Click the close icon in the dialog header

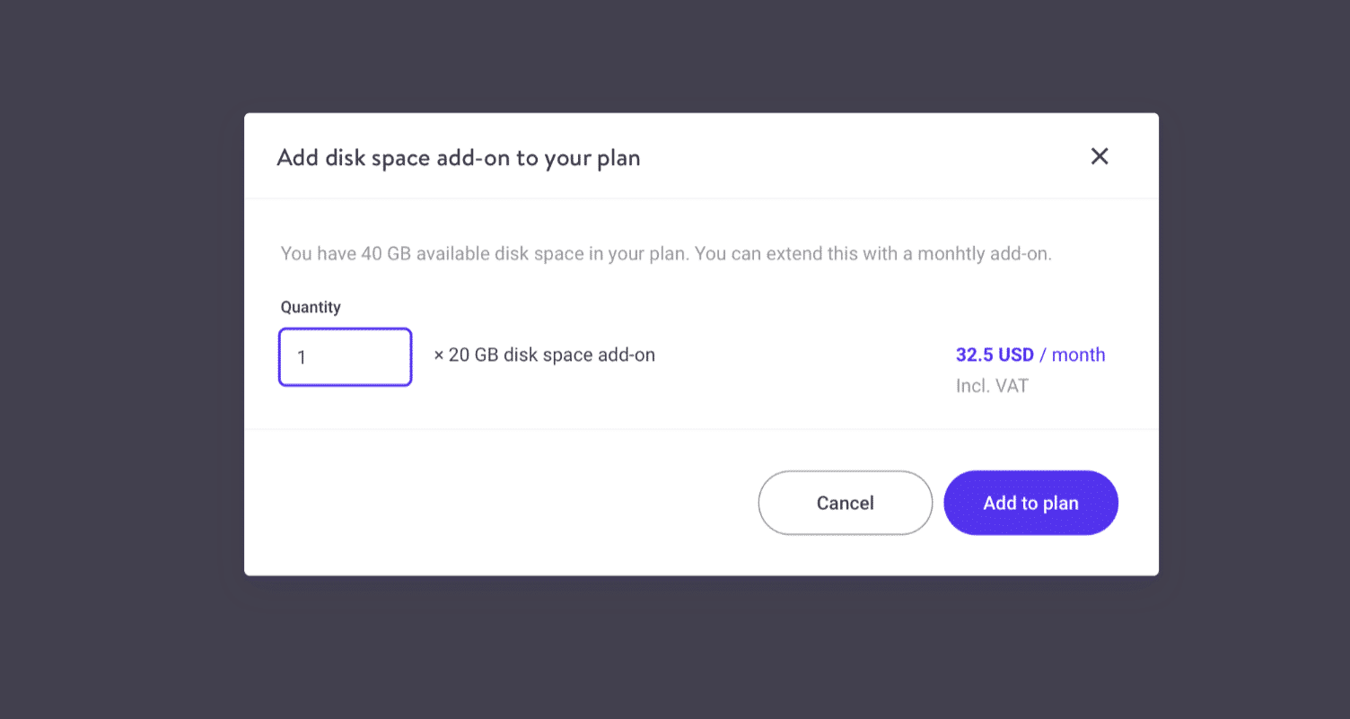click(x=1099, y=156)
